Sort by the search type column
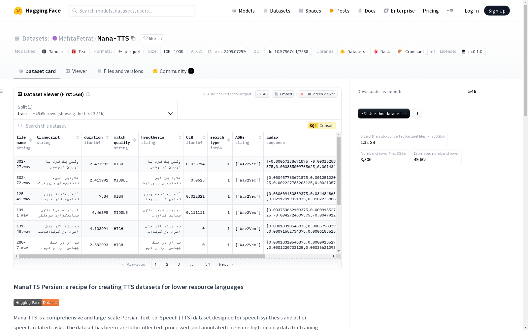Viewport: 528px width, 330px height. pos(229,140)
